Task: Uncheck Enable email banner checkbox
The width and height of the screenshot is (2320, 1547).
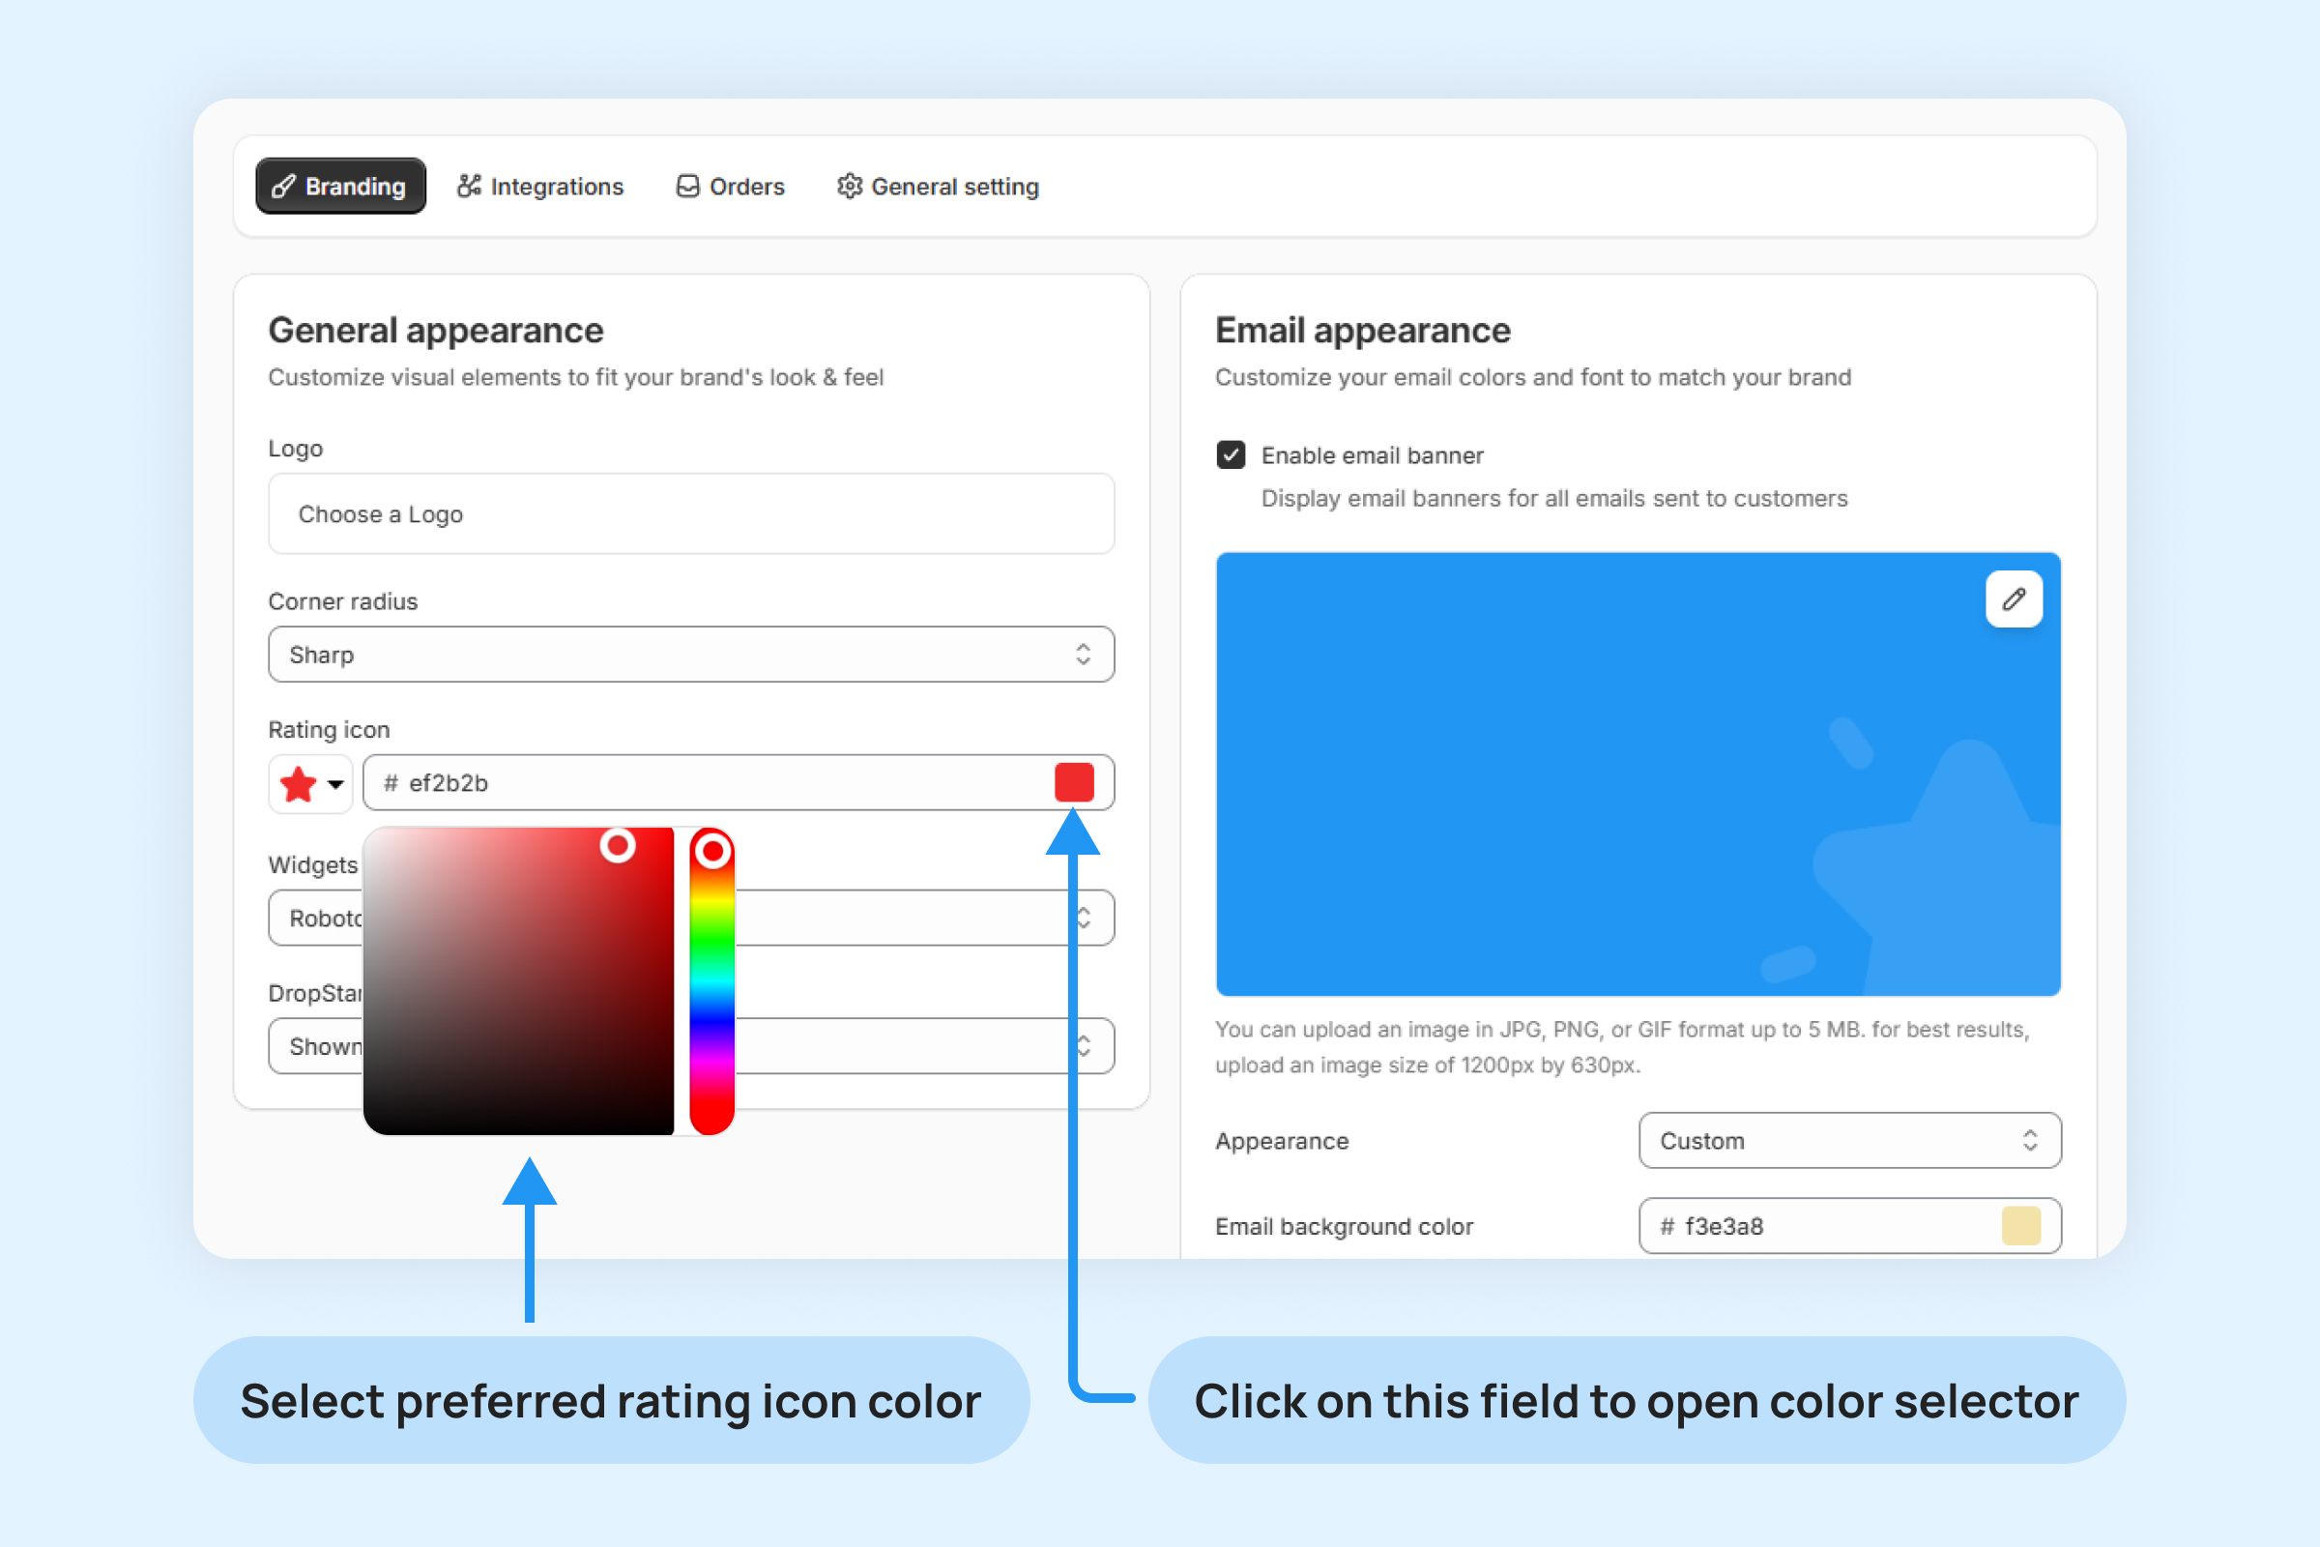Action: click(x=1230, y=454)
